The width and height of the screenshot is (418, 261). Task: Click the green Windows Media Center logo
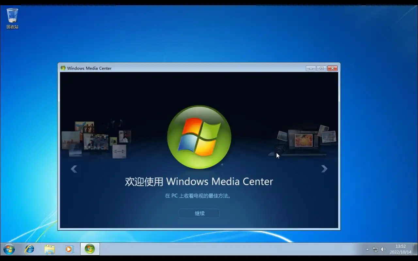[x=199, y=137]
